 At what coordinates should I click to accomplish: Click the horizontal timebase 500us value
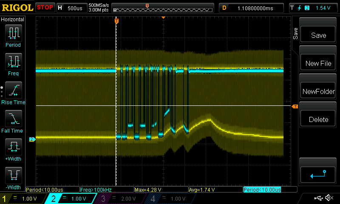click(75, 8)
